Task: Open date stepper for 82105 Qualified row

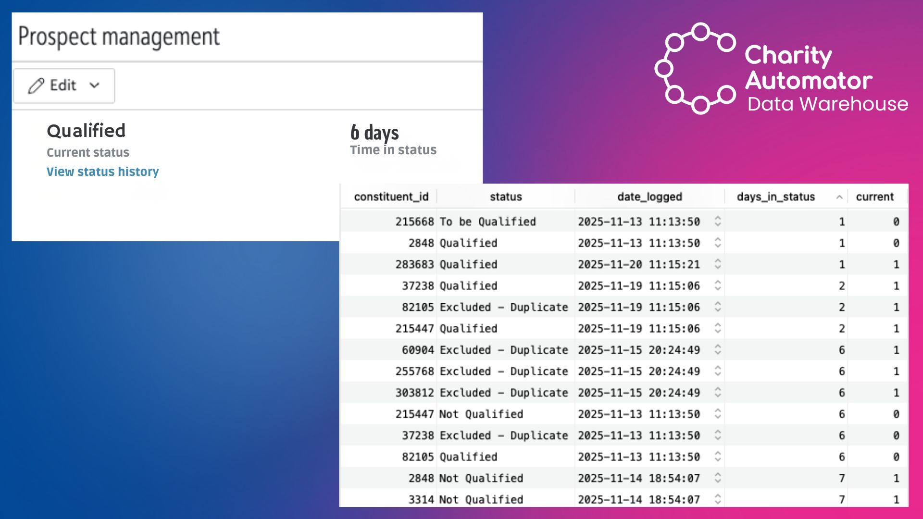Action: tap(718, 457)
